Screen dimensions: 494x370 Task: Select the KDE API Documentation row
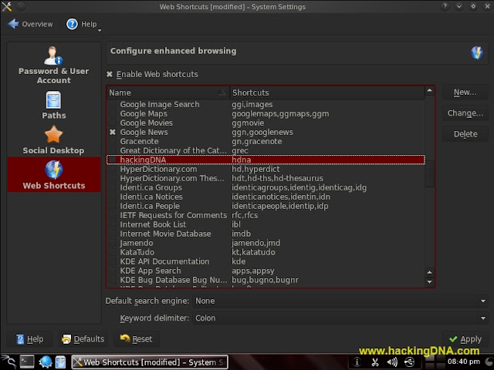point(266,261)
